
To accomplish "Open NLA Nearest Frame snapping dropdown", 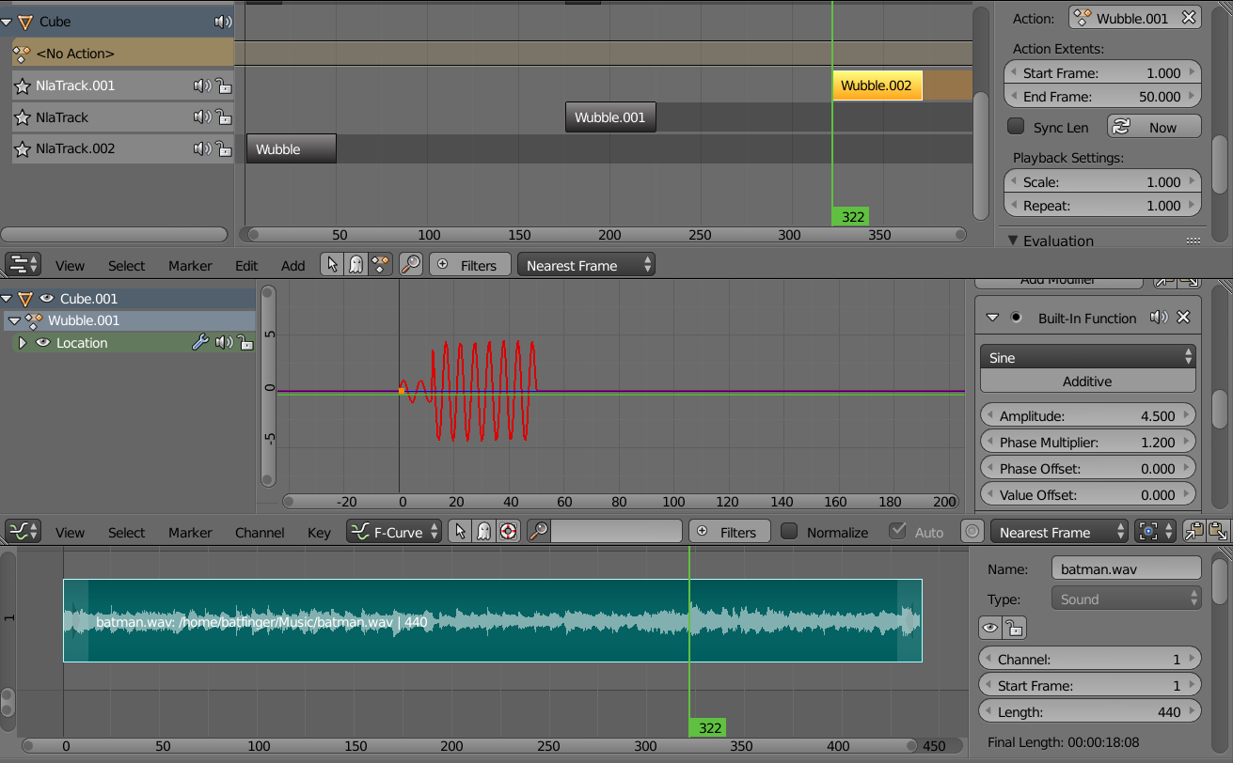I will point(586,265).
